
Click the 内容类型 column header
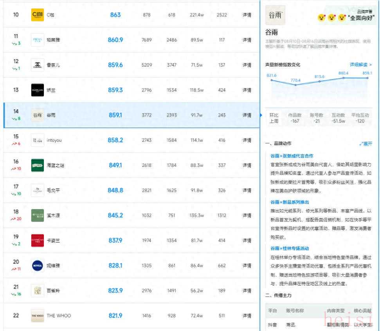pyautogui.click(x=336, y=311)
